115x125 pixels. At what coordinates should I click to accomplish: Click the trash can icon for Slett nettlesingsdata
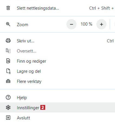[8, 8]
